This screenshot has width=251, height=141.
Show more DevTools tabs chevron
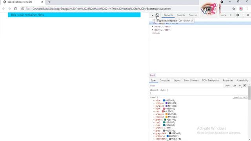(x=231, y=15)
